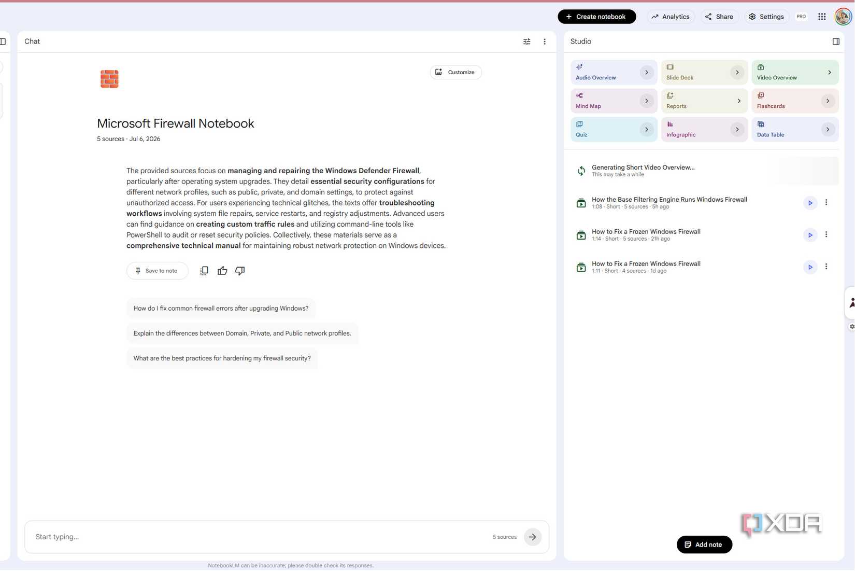The height and width of the screenshot is (571, 855).
Task: Click the Create notebook button
Action: point(596,17)
